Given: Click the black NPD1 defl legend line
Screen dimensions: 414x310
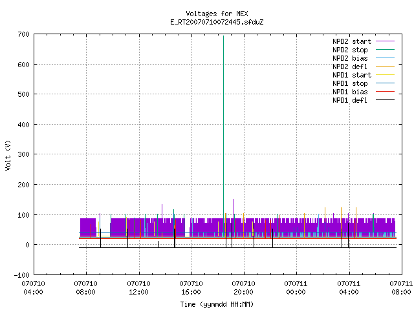Looking at the screenshot, I should [x=385, y=100].
